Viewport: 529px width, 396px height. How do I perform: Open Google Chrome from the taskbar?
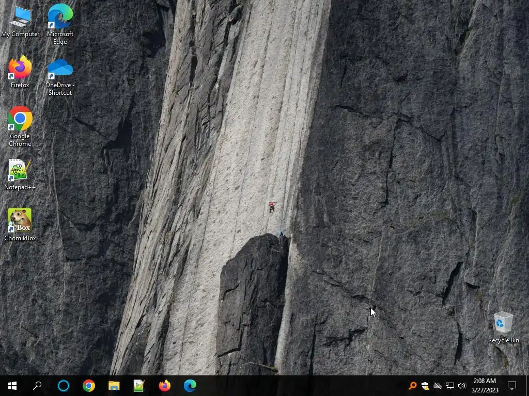point(89,386)
